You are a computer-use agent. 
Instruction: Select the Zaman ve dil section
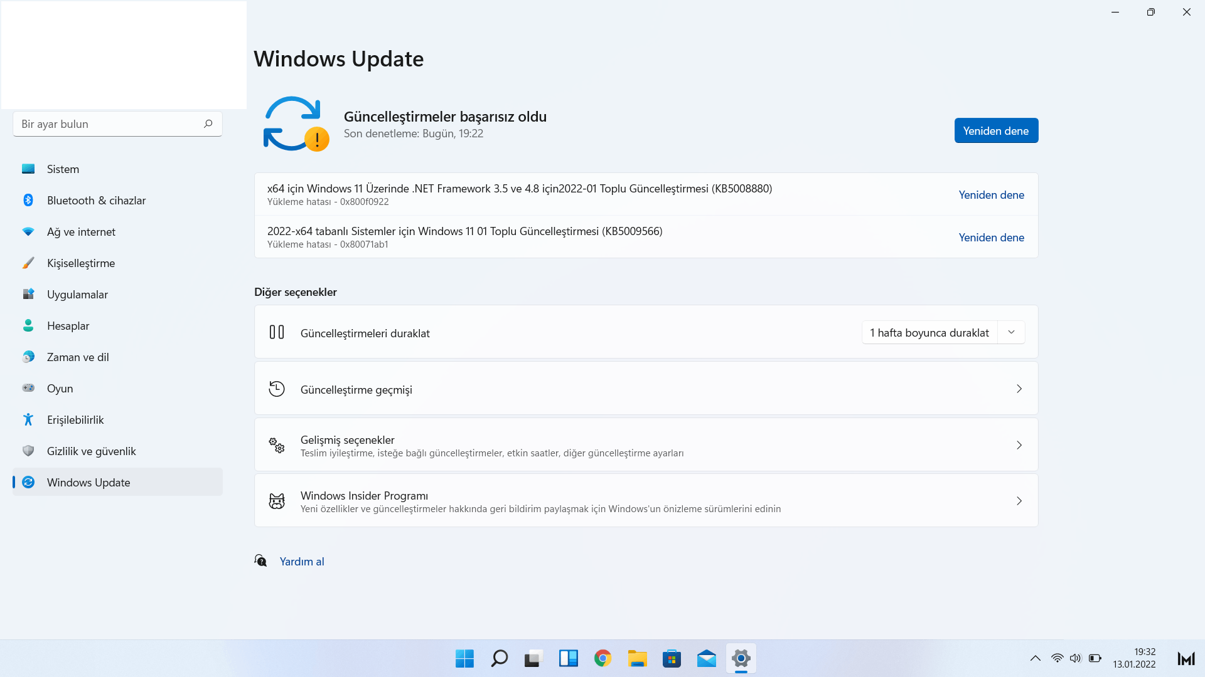tap(78, 357)
